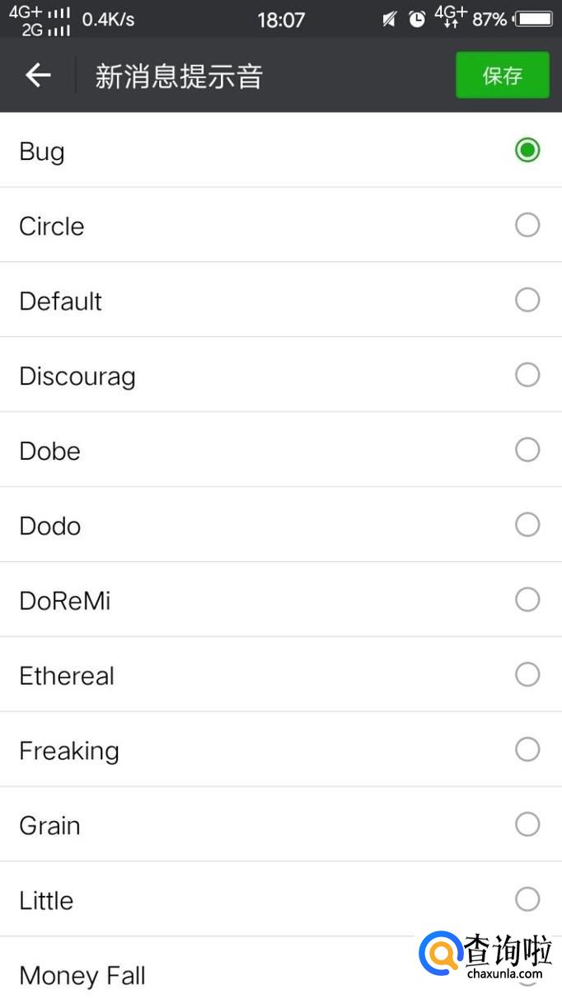Tap the battery indicator icon
Screen dimensions: 562x999
click(x=535, y=19)
